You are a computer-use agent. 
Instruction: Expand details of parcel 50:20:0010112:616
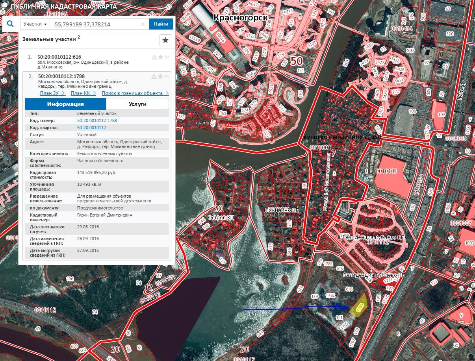167,57
